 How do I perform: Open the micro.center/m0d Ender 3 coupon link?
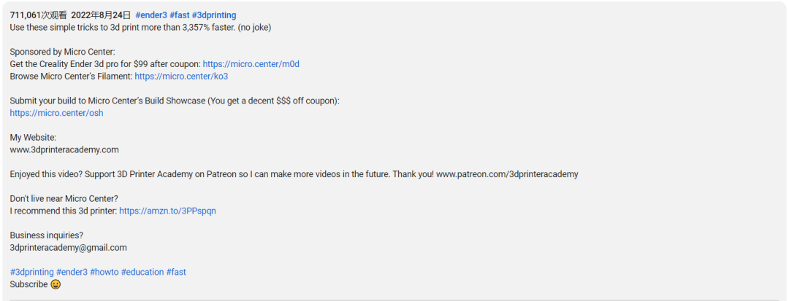point(251,64)
